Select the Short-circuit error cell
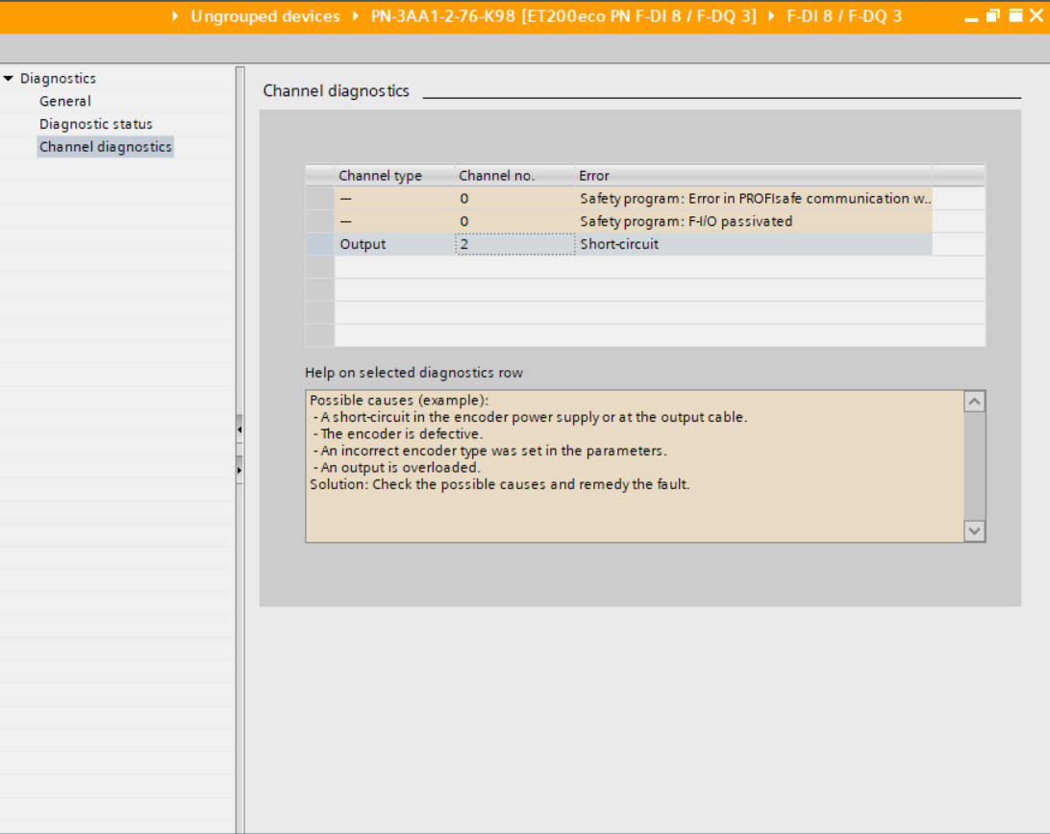The width and height of the screenshot is (1050, 834). [x=753, y=244]
